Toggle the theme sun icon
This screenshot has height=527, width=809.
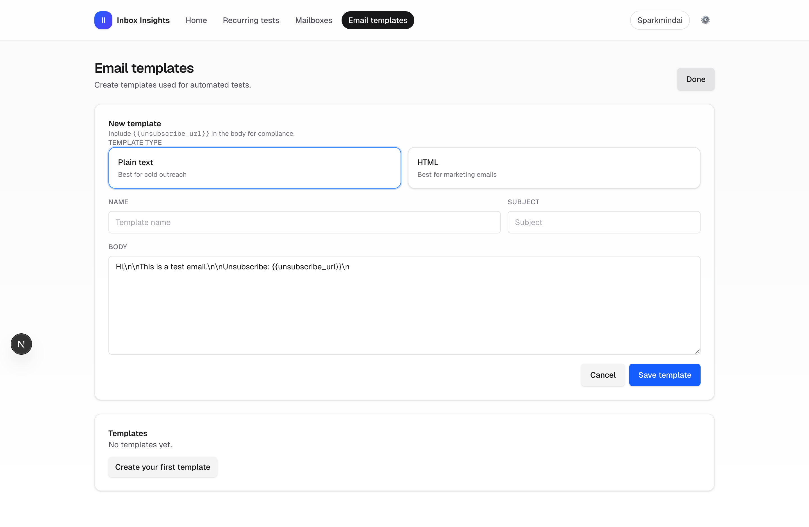point(705,20)
